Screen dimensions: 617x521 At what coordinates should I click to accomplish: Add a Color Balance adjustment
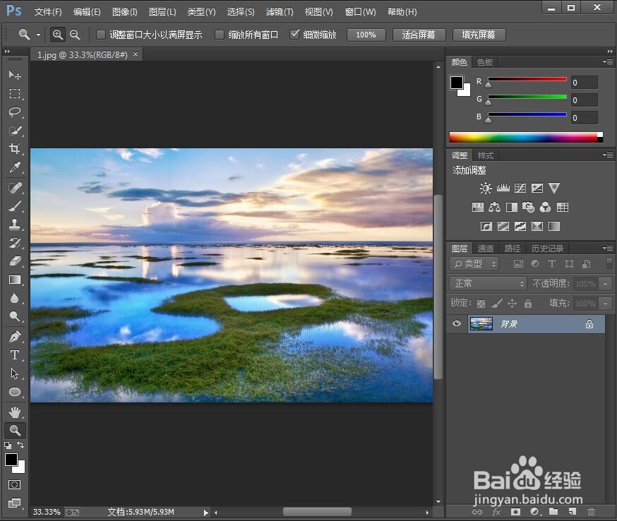tap(495, 207)
